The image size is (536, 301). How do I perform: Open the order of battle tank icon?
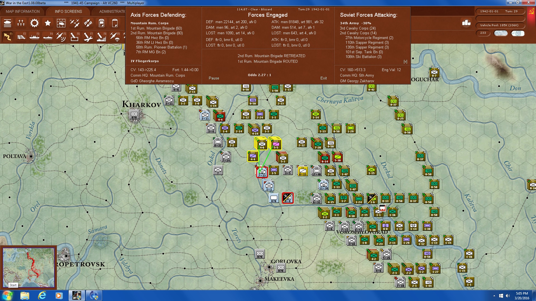pos(8,23)
